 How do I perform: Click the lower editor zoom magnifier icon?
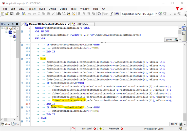181,124
